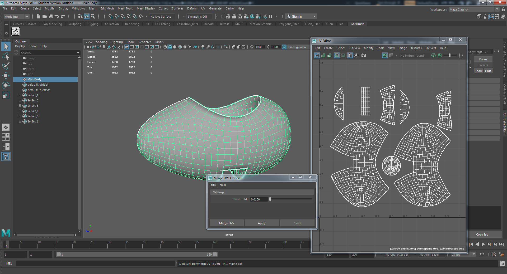This screenshot has width=507, height=274.
Task: Click the RGB channels icon in UV Editor
Action: 434,55
